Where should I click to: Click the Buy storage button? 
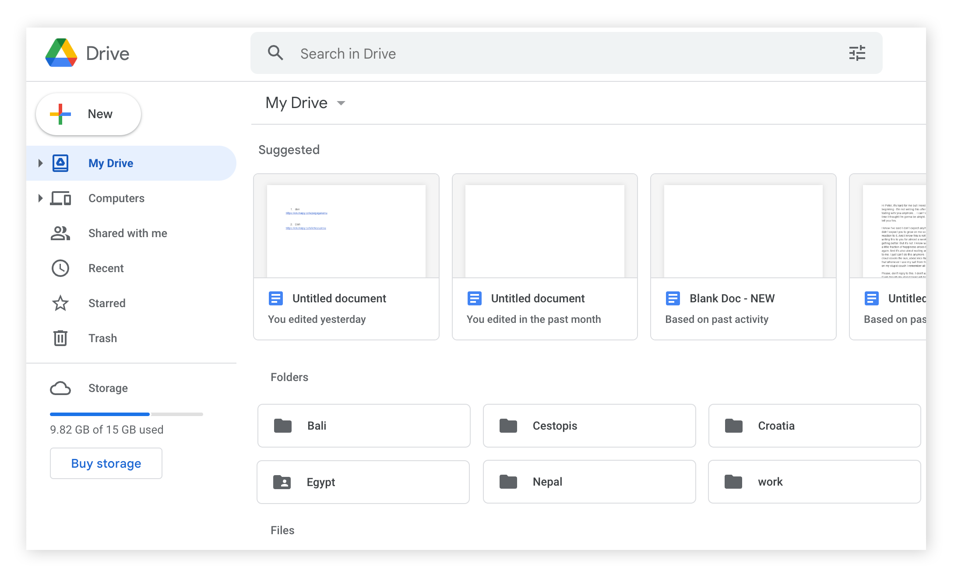click(106, 463)
